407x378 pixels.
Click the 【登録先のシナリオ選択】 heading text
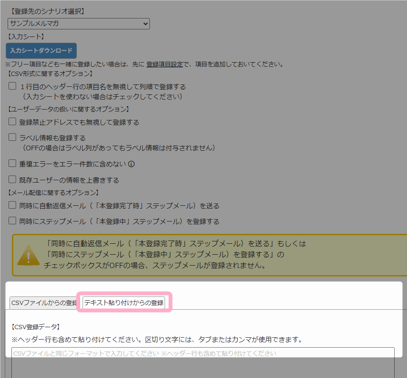[x=47, y=11]
